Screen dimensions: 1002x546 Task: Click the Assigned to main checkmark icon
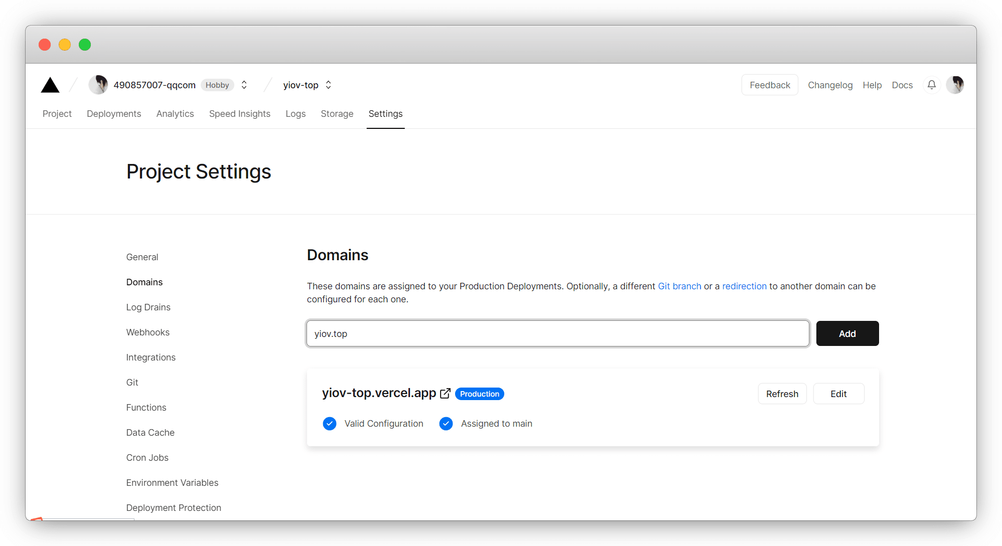[x=446, y=424]
